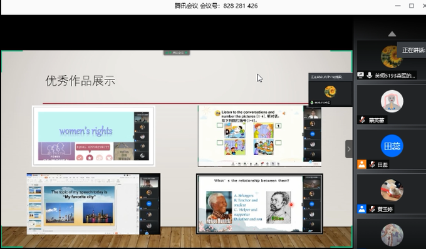Screen dimensions: 426x249
Task: Click the sharing status bar atop the slide
Action: (176, 53)
